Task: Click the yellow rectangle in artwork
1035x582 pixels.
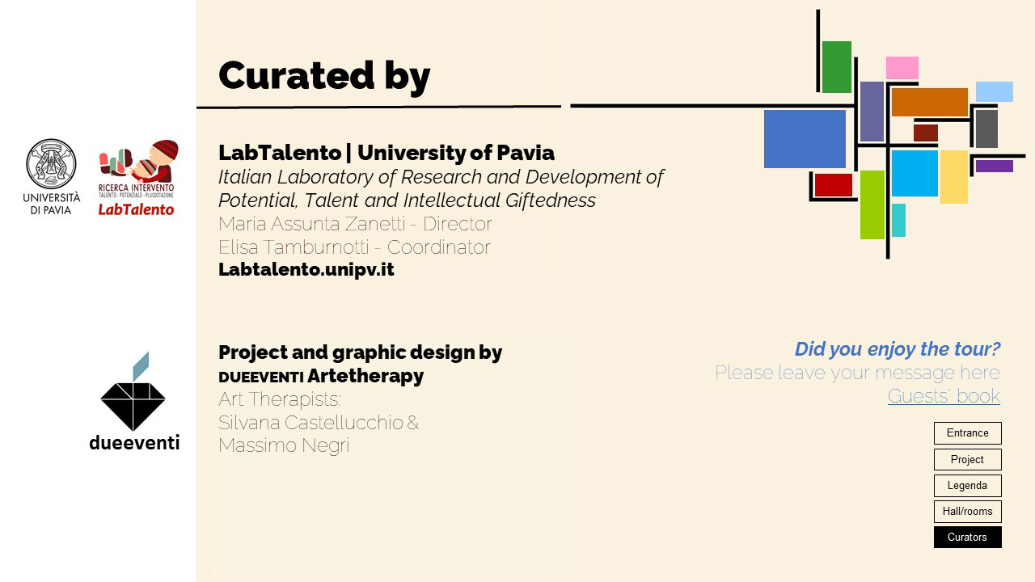Action: [x=953, y=176]
